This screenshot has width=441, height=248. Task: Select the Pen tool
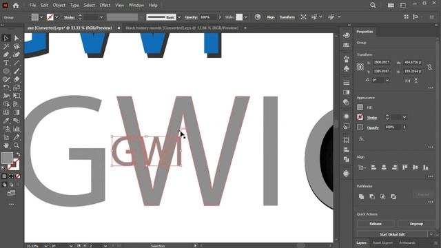[x=6, y=54]
